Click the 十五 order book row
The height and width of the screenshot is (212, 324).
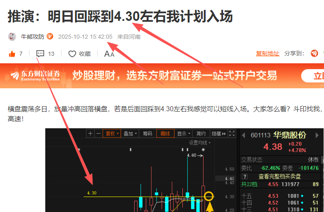(281, 196)
